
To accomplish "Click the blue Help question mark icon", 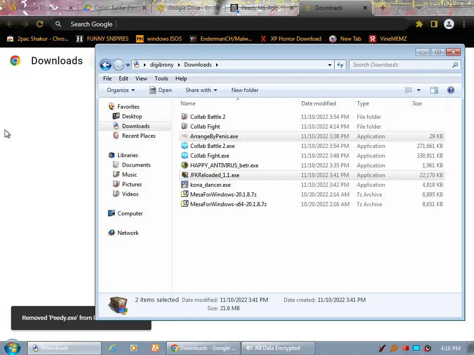I will (x=451, y=90).
